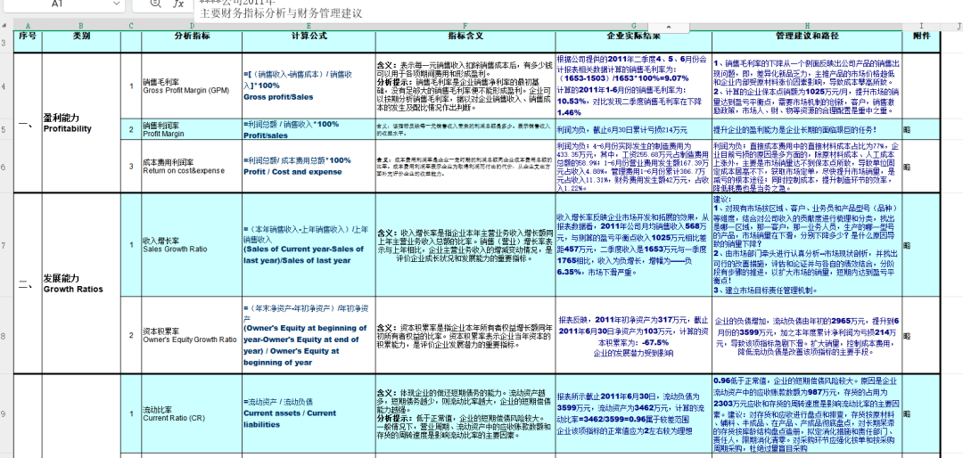
Task: Select column G header
Action: coord(633,26)
